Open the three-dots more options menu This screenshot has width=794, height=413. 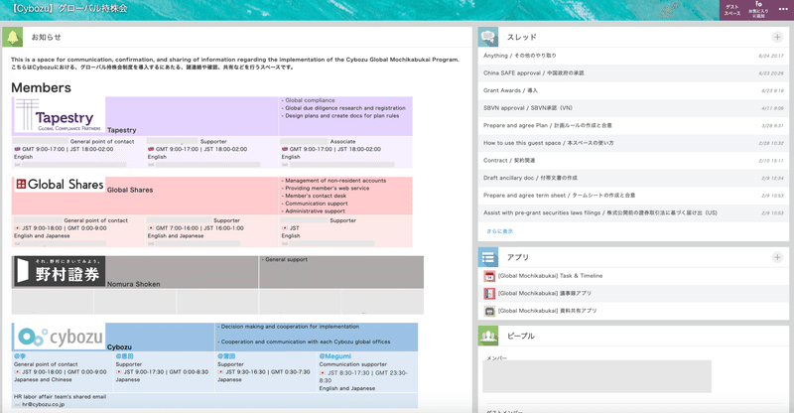(783, 9)
